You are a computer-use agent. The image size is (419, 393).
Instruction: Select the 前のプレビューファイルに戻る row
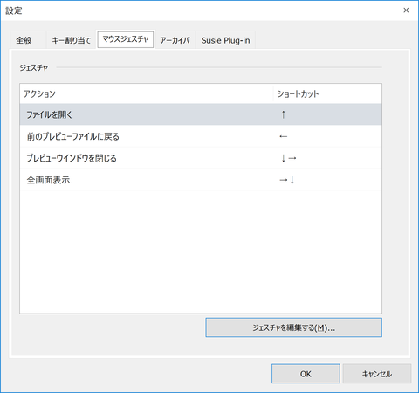tap(201, 136)
